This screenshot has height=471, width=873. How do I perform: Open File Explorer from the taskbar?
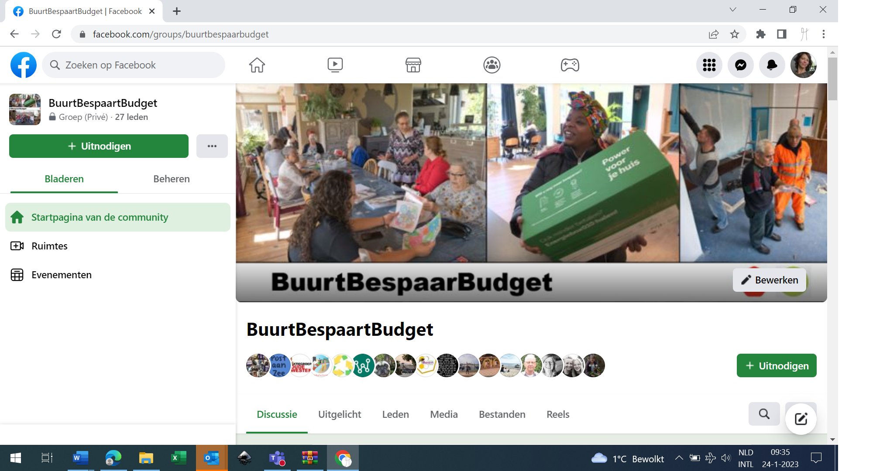(x=146, y=458)
